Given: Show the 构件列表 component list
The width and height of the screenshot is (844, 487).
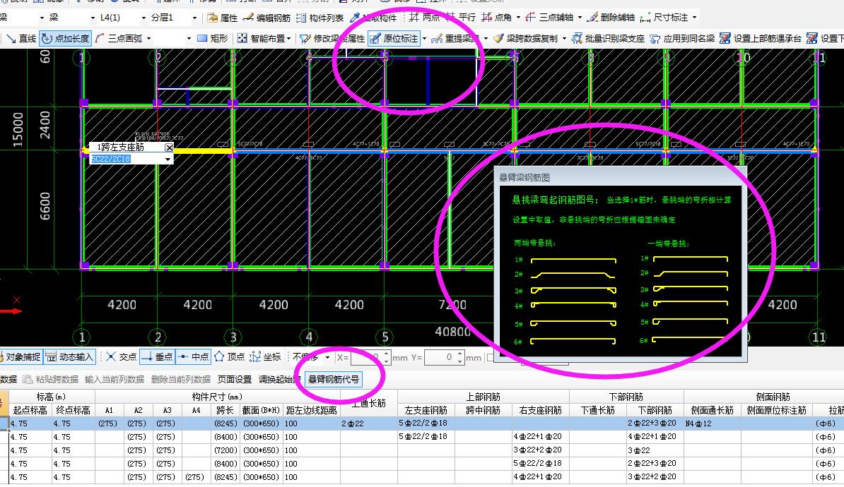Looking at the screenshot, I should [320, 18].
